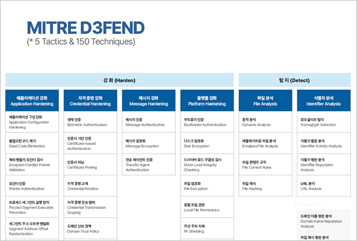Select Biometric Authentication cell
This screenshot has width=357, height=241.
click(90, 122)
